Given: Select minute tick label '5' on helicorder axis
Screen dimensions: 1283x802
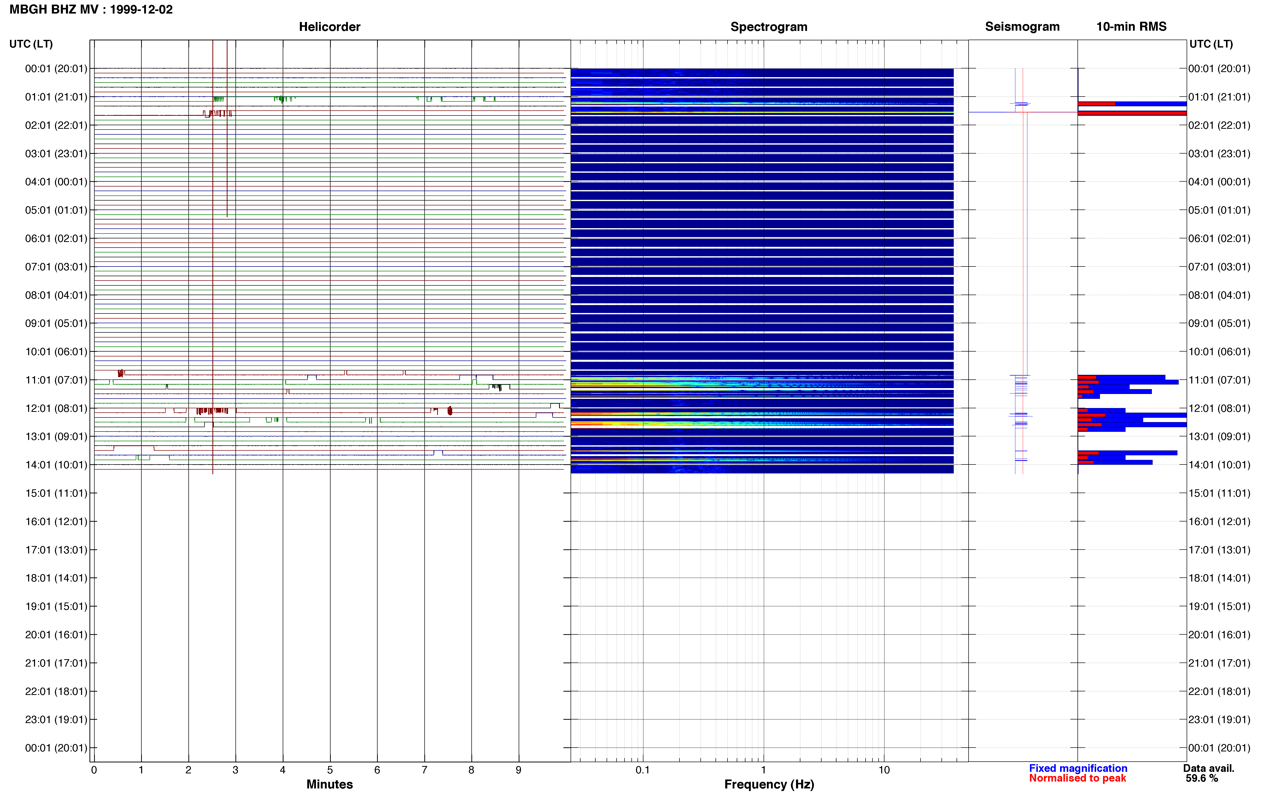Looking at the screenshot, I should click(x=330, y=770).
